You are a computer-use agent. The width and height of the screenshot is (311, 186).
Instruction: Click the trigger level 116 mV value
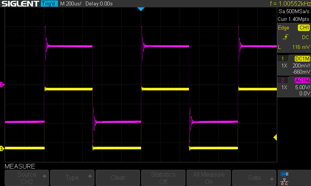point(301,47)
